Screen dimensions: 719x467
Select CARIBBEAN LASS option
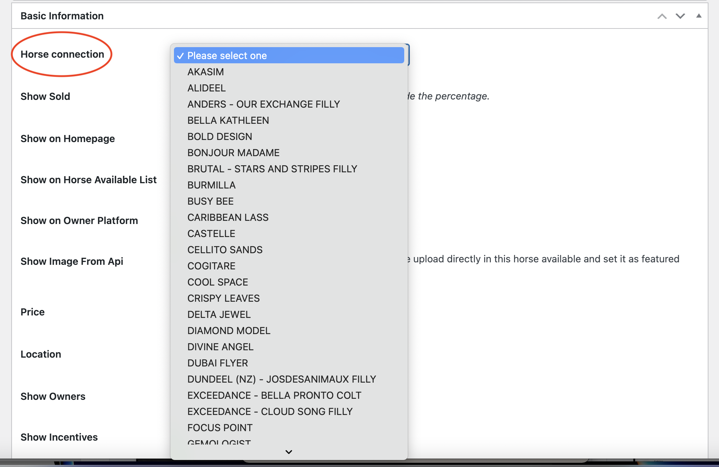point(227,217)
